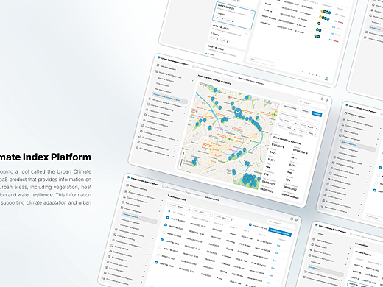Open Data analysis and forecasting icon
The image size is (383, 287).
tap(148, 104)
